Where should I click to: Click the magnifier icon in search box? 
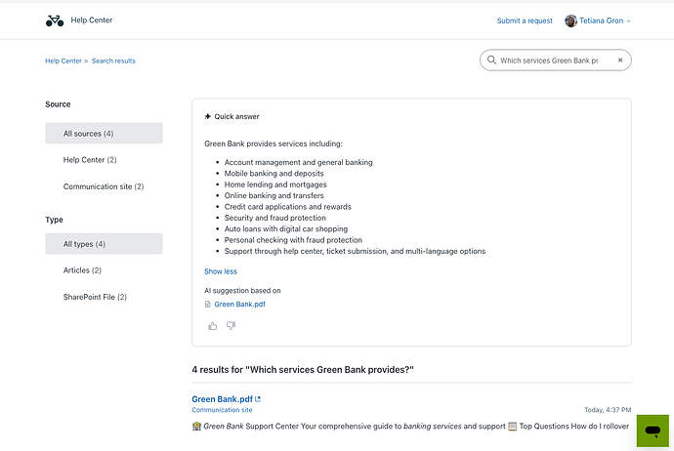pyautogui.click(x=491, y=61)
